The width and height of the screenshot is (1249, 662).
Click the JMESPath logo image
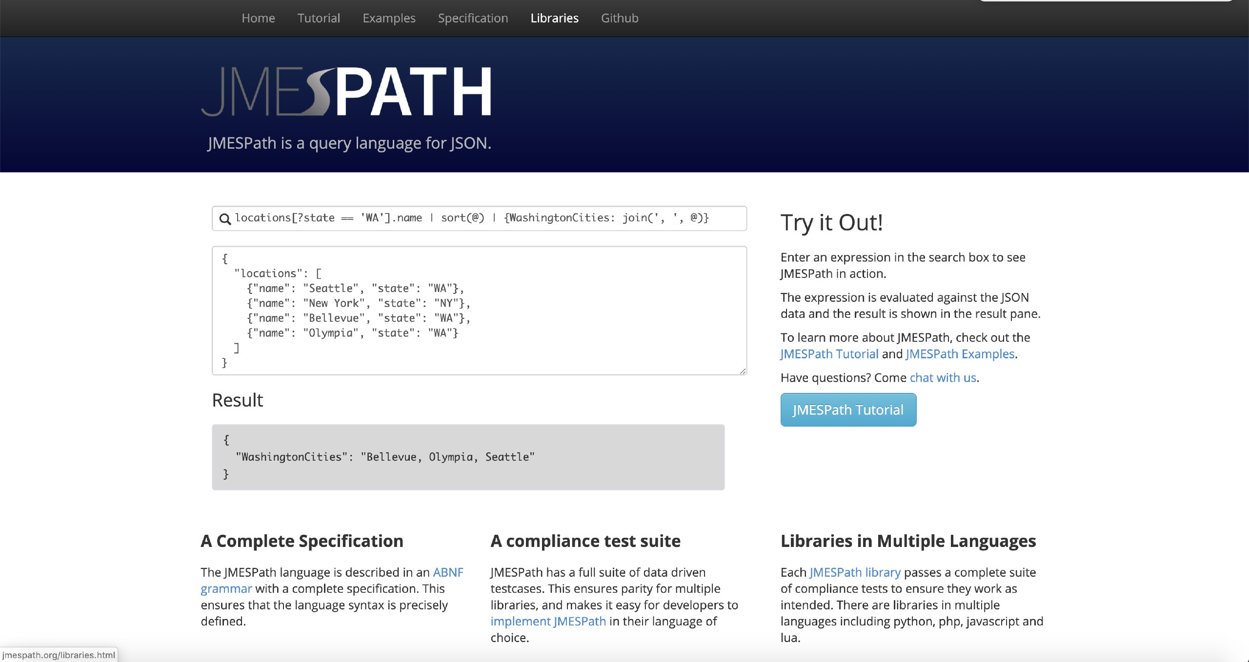pyautogui.click(x=346, y=91)
